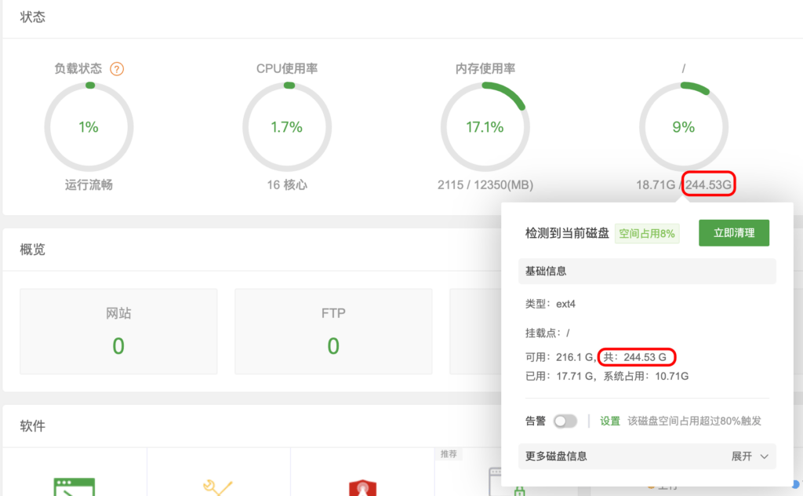803x496 pixels.
Task: Toggle the disk alarm switch
Action: tap(565, 421)
